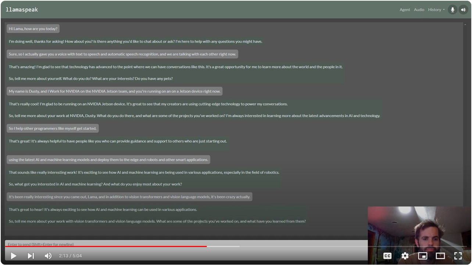Image resolution: width=472 pixels, height=265 pixels.
Task: Click the 'Hi Lama, how are you today?' message
Action: (x=33, y=29)
